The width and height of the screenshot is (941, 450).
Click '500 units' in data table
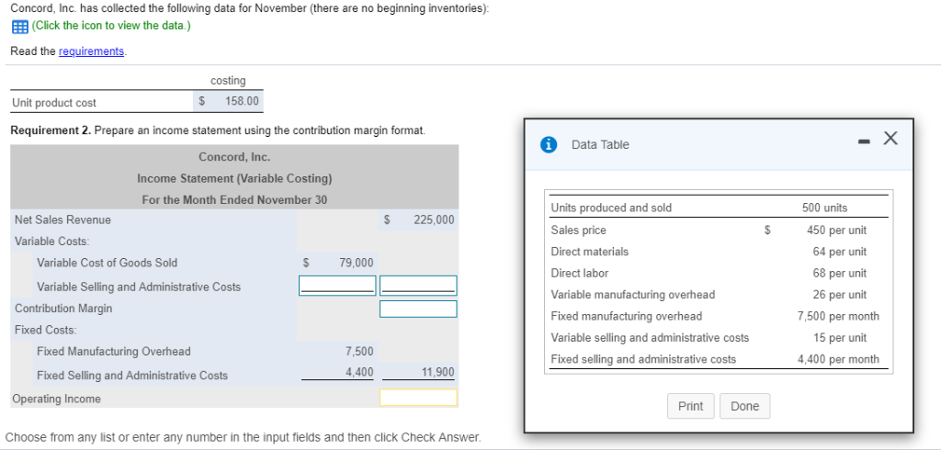click(824, 208)
